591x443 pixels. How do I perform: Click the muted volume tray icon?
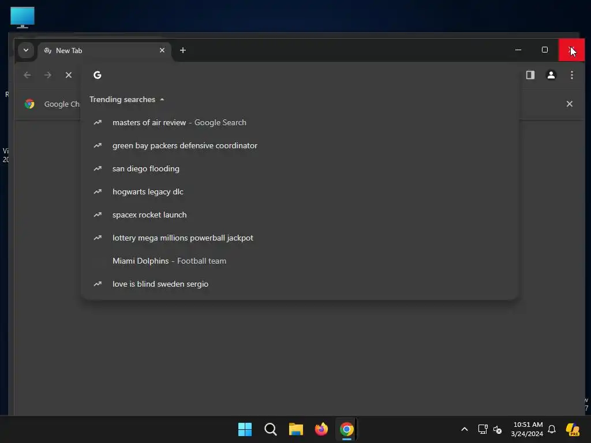coord(498,429)
